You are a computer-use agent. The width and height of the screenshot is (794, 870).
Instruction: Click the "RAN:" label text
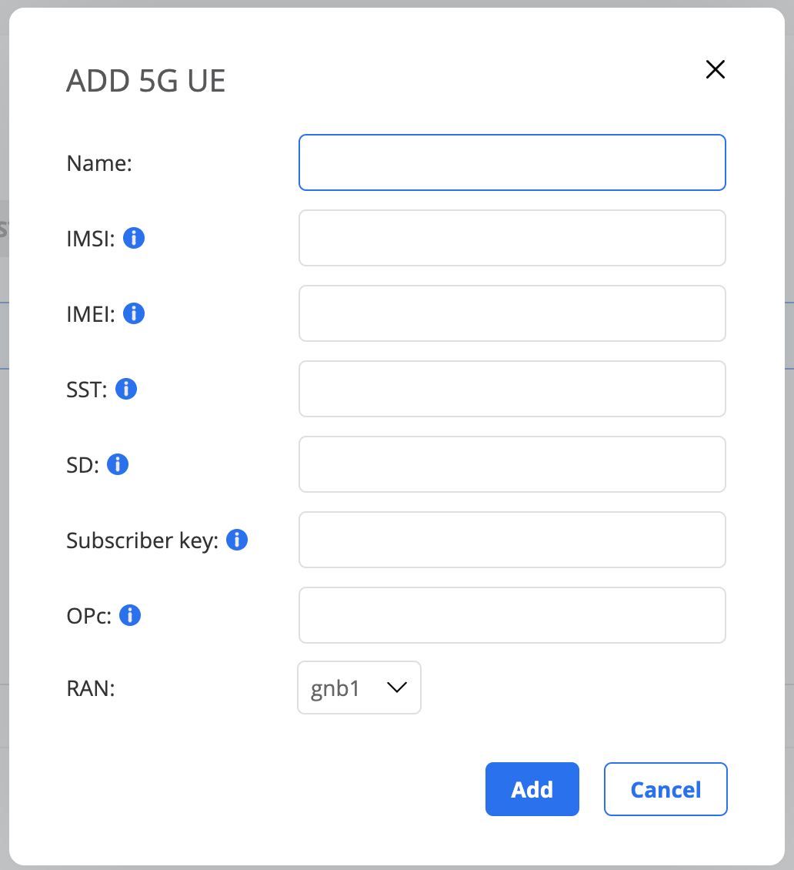91,689
